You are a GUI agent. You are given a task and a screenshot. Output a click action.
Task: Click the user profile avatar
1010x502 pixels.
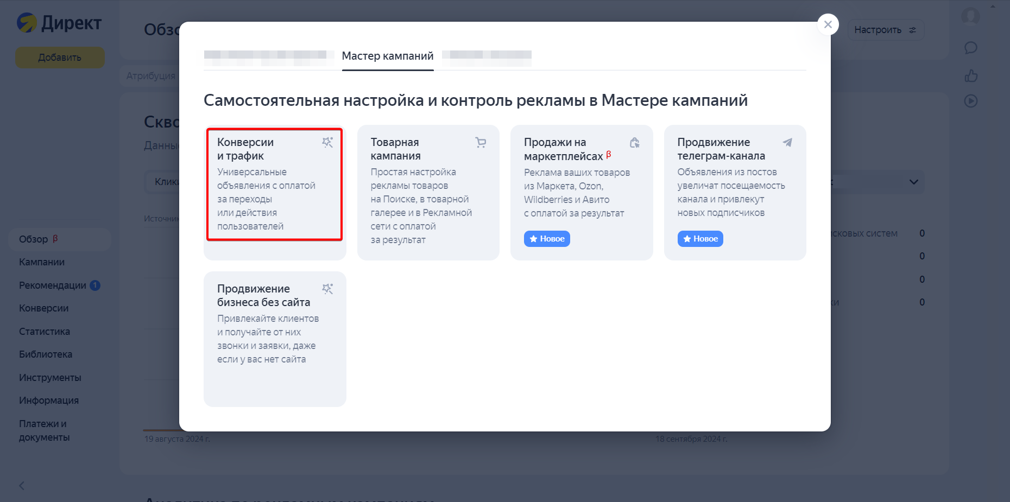[971, 16]
